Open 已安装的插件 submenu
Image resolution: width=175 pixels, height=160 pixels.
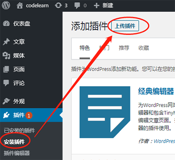point(19,130)
